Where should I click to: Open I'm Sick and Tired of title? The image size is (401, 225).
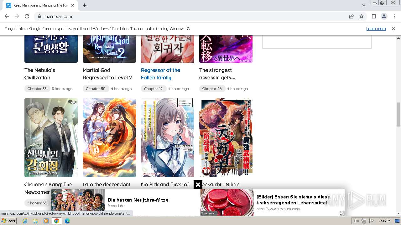click(165, 185)
